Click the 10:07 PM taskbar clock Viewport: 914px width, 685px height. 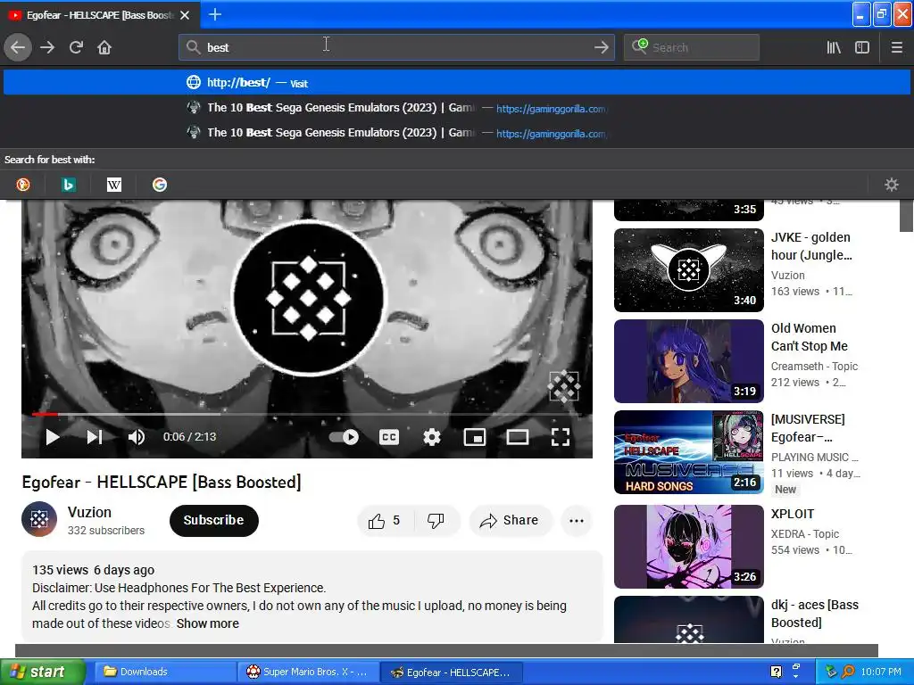point(881,673)
